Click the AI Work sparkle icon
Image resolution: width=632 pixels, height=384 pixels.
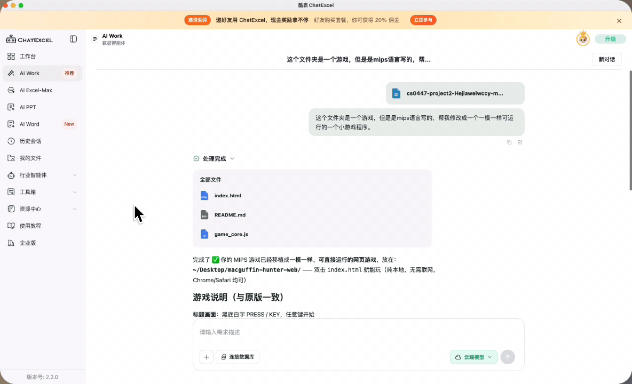pyautogui.click(x=11, y=73)
